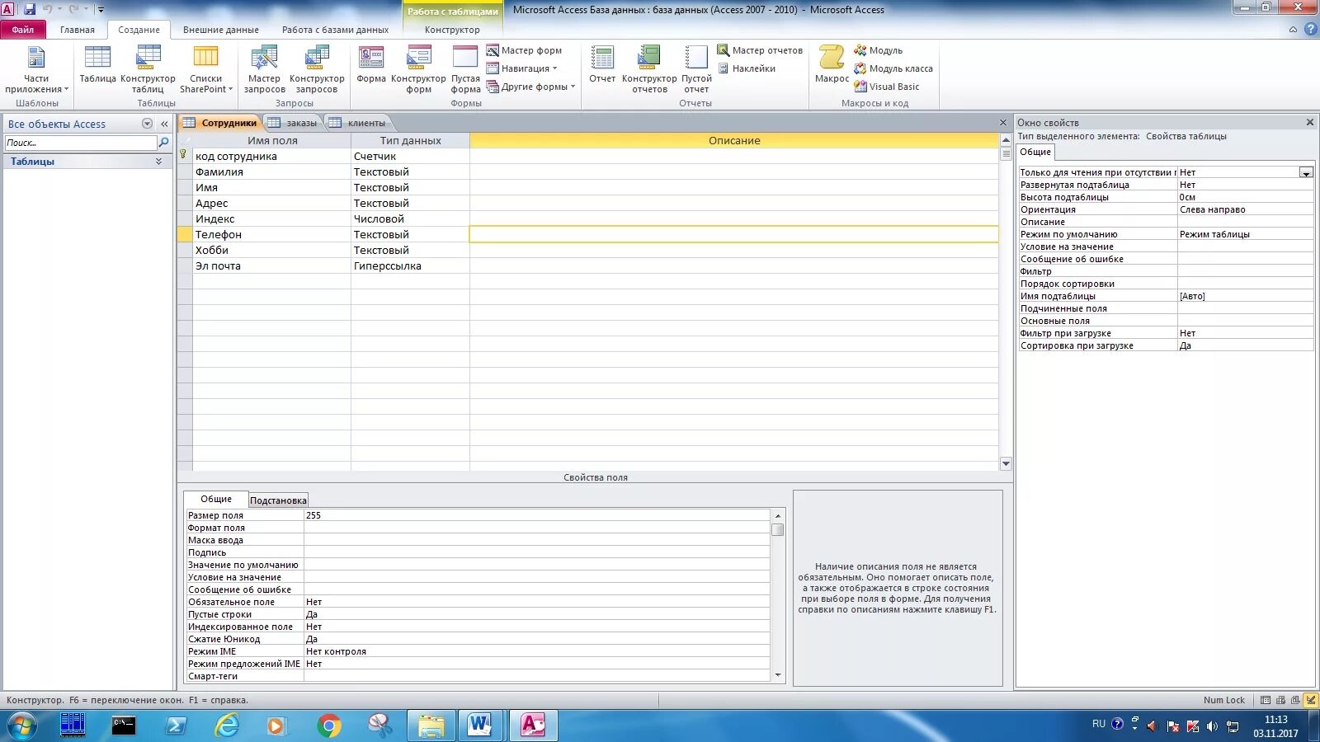This screenshot has height=742, width=1320.
Task: Click Режим по умолчанию property value
Action: pyautogui.click(x=1245, y=234)
